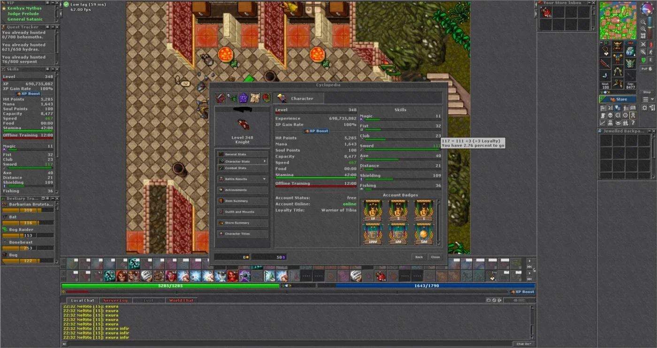
Task: Open General Stats in Cyclopedia sidebar
Action: pyautogui.click(x=242, y=154)
